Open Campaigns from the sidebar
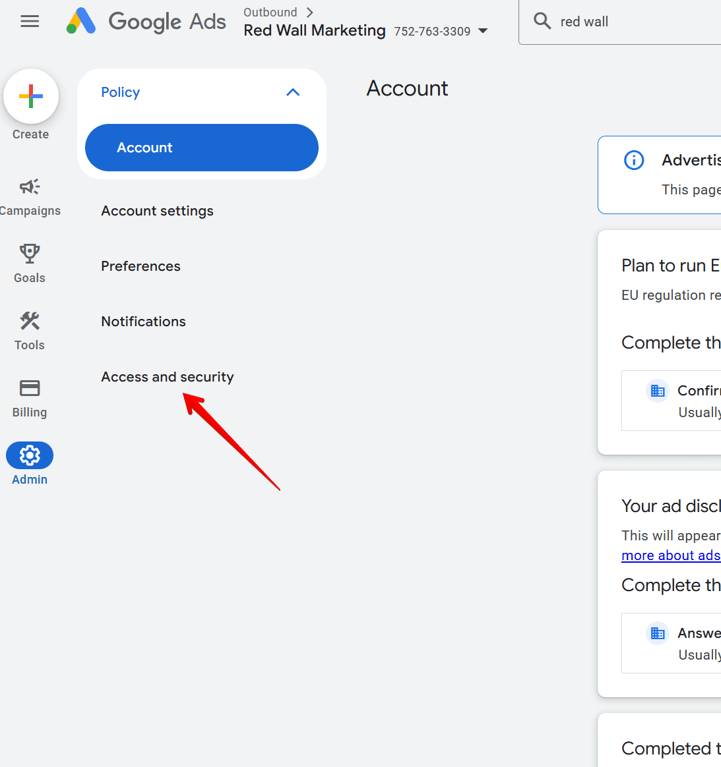This screenshot has height=767, width=721. [x=30, y=198]
